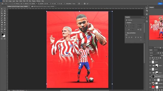Open the layer blend mode dropdown
Viewport: 163px width, 91px height.
pyautogui.click(x=155, y=55)
